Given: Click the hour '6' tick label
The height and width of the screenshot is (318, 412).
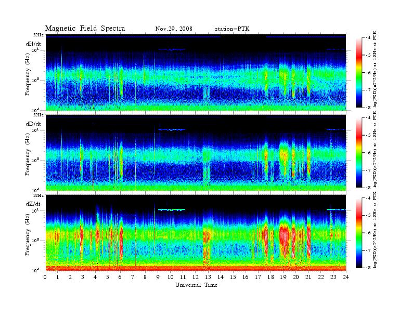Looking at the screenshot, I should pos(120,277).
